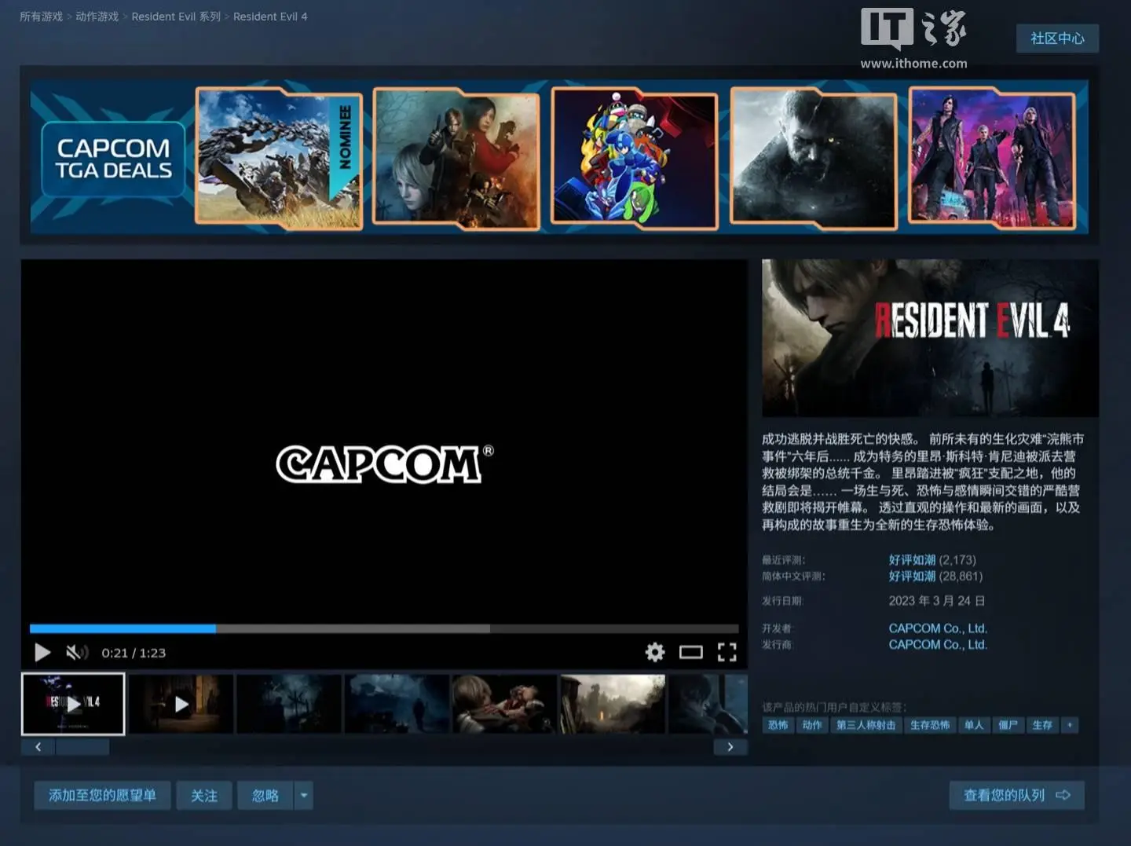1131x846 pixels.
Task: View the trailer in fullscreen
Action: (x=727, y=652)
